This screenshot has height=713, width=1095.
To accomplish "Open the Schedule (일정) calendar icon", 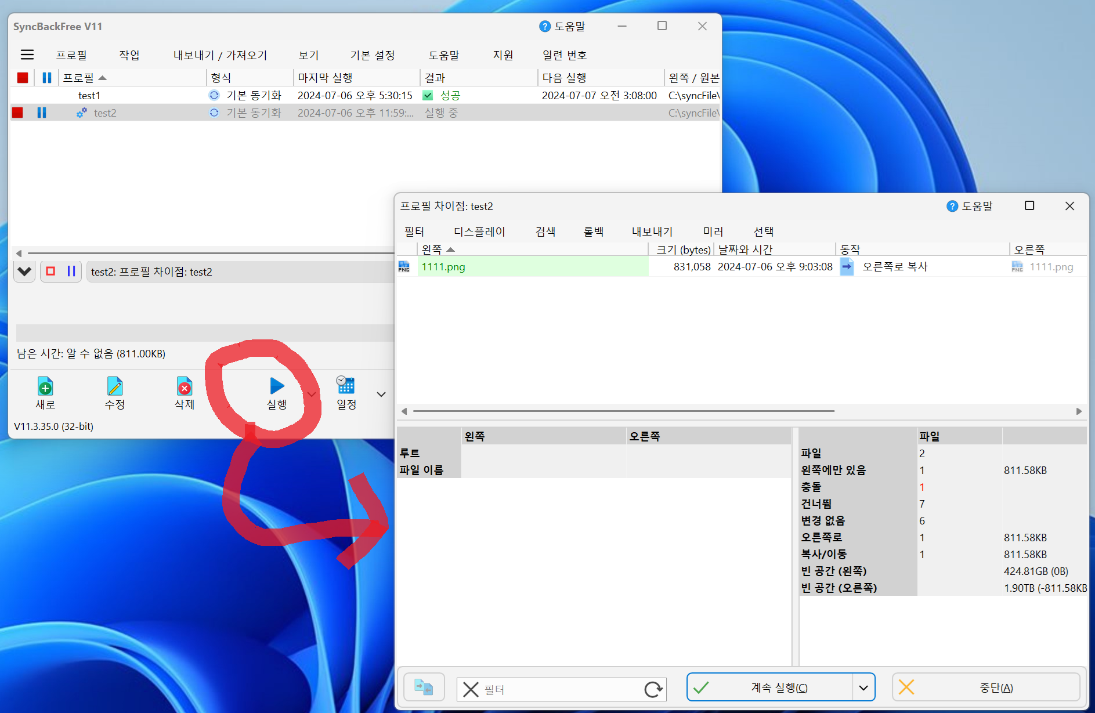I will click(346, 385).
